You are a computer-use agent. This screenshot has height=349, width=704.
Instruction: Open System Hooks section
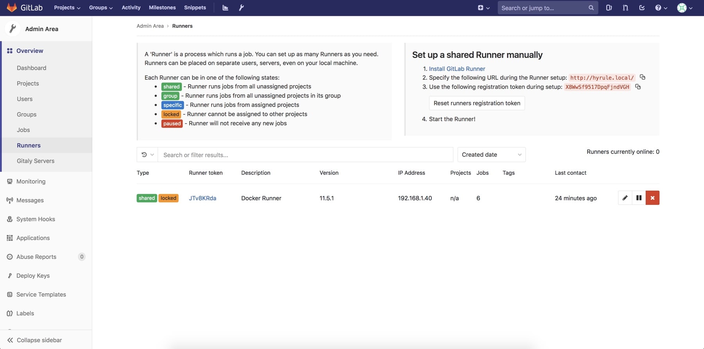(36, 219)
